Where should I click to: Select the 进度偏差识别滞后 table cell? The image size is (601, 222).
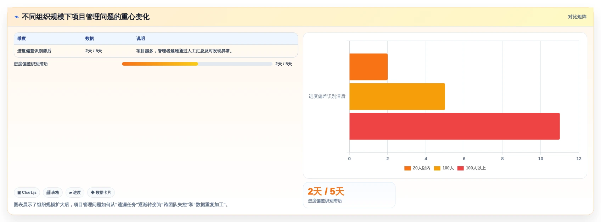click(x=34, y=51)
